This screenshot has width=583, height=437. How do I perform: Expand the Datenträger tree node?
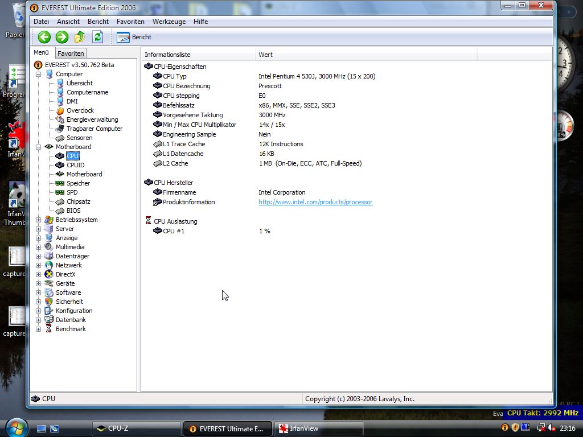[38, 257]
